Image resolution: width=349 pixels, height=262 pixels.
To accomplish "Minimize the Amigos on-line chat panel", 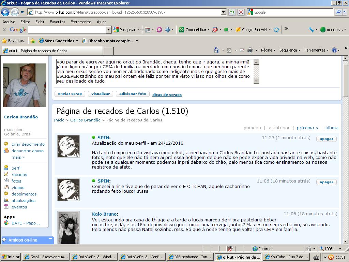I will [50, 238].
